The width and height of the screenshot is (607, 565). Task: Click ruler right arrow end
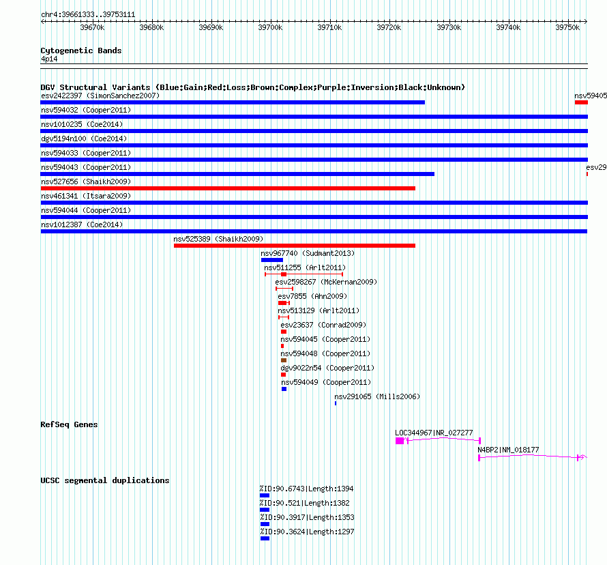coord(586,22)
